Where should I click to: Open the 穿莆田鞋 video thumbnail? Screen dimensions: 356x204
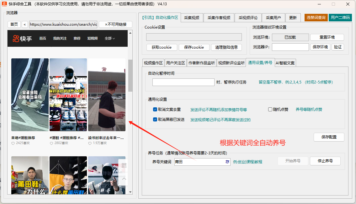pos(30,94)
